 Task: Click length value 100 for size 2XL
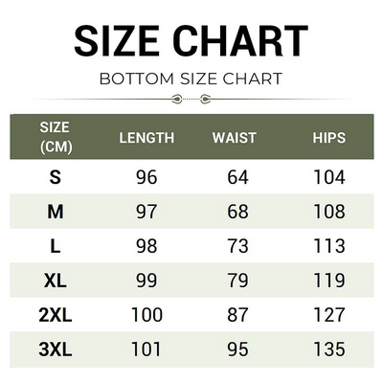[146, 315]
